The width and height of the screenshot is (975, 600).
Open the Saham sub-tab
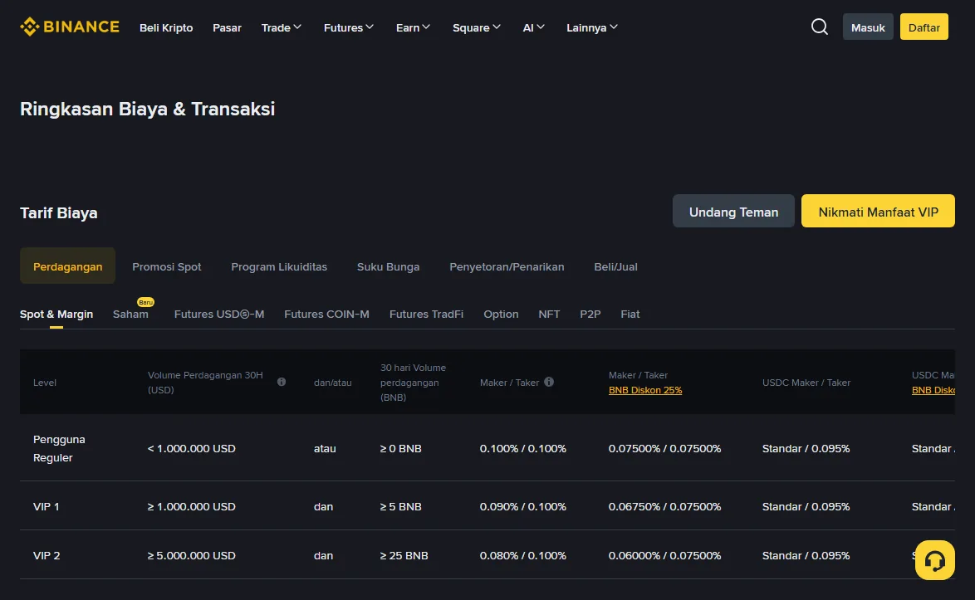pos(130,315)
